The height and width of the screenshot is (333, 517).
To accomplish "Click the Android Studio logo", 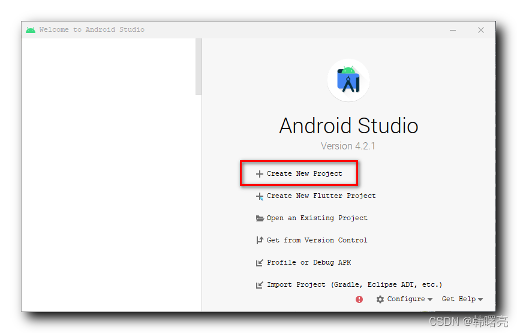I will coord(348,80).
